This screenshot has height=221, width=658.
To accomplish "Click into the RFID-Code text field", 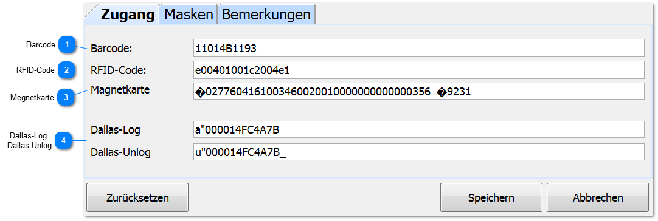I will 418,70.
